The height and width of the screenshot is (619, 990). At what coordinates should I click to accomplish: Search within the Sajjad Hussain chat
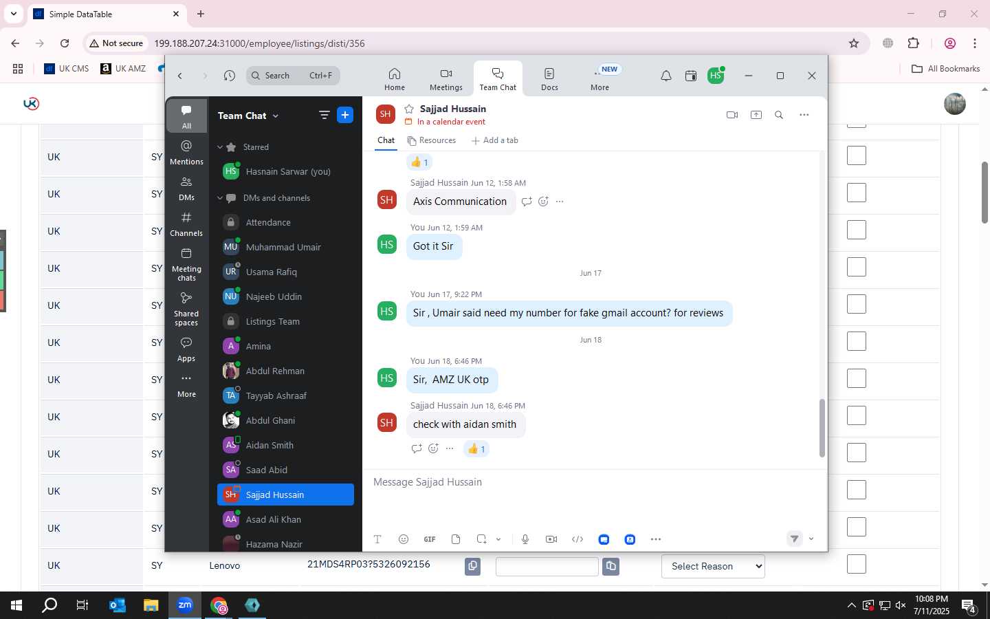coord(779,115)
